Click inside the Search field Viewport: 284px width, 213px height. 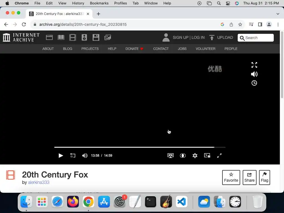point(255,38)
